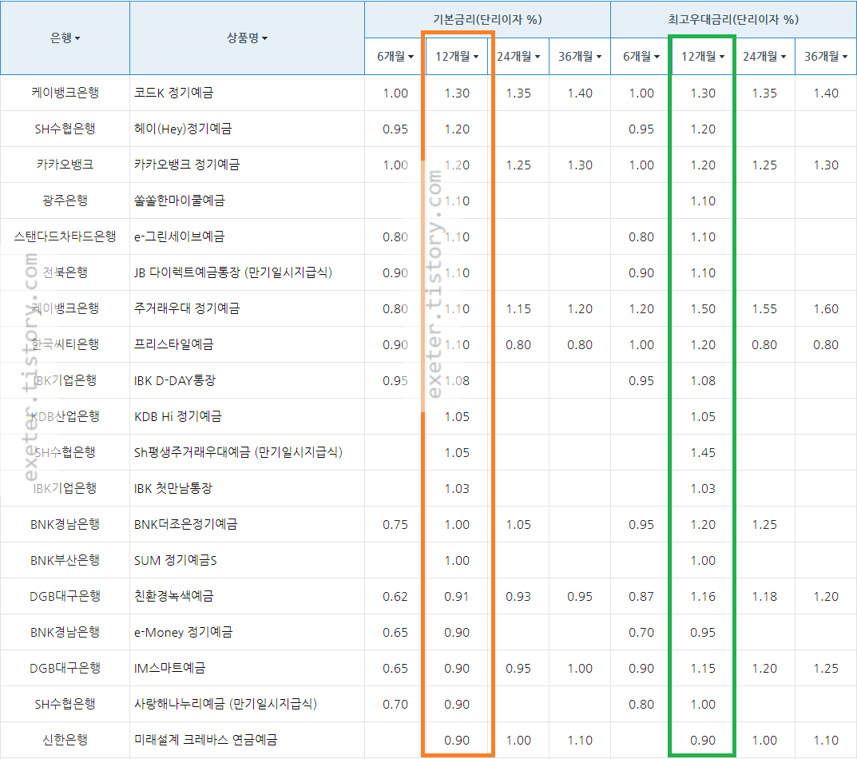
Task: Select product 친환경녹색예금
Action: click(174, 596)
